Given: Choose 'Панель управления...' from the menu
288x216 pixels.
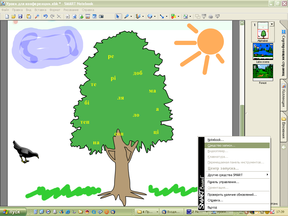Looking at the screenshot, I should (223, 182).
